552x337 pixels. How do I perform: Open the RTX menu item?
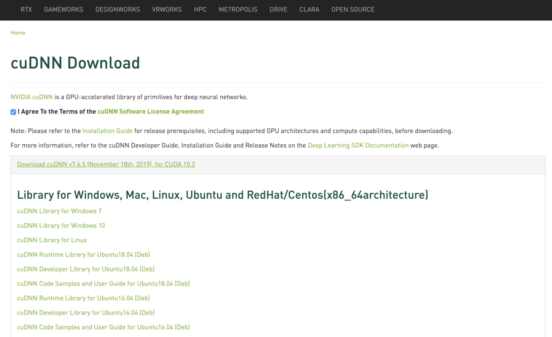(26, 9)
